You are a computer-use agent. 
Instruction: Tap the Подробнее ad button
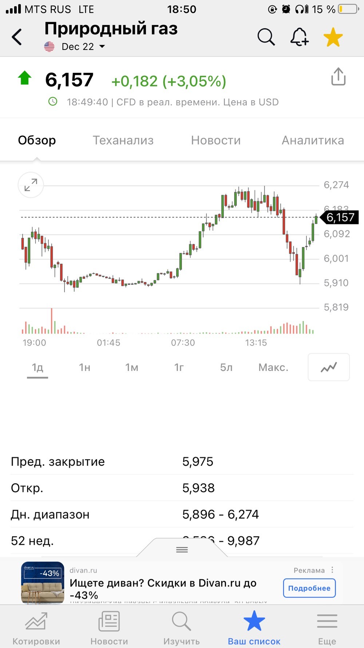(309, 588)
